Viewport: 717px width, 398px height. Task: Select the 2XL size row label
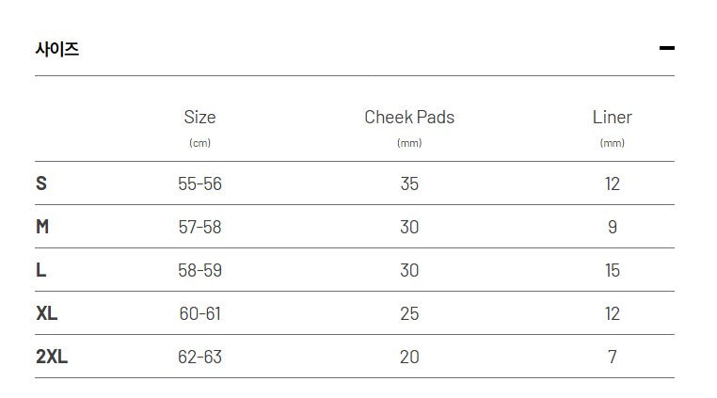52,357
